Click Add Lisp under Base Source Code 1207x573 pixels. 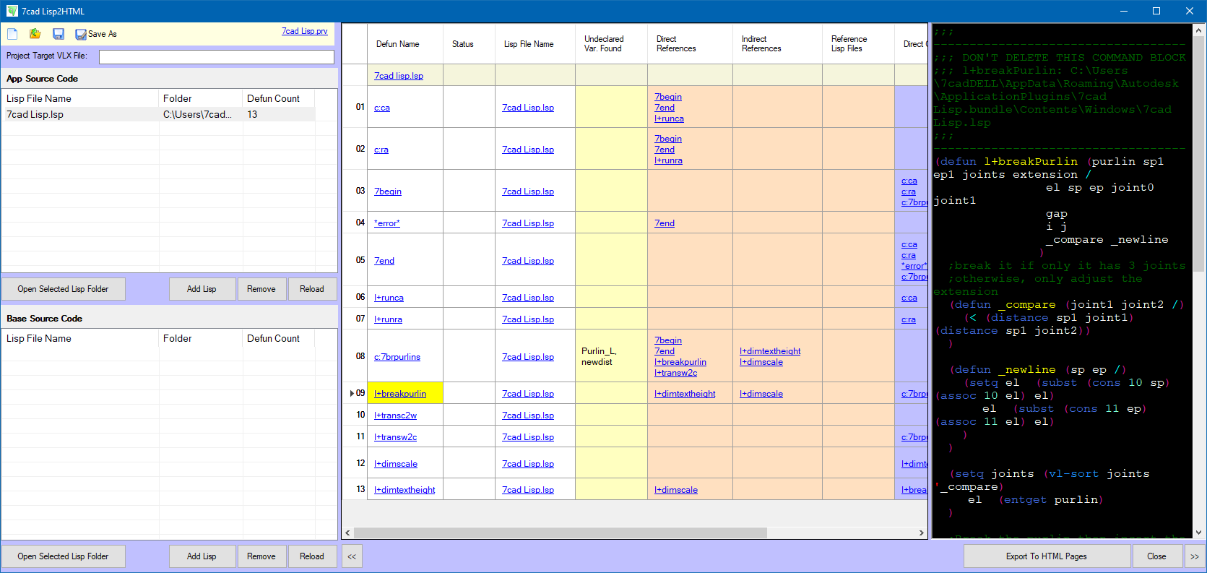(x=202, y=556)
